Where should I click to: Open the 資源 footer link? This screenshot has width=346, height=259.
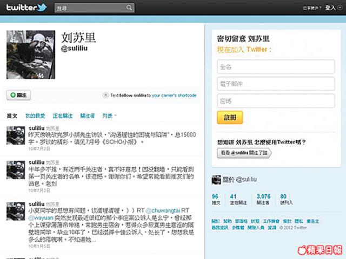tap(272, 228)
